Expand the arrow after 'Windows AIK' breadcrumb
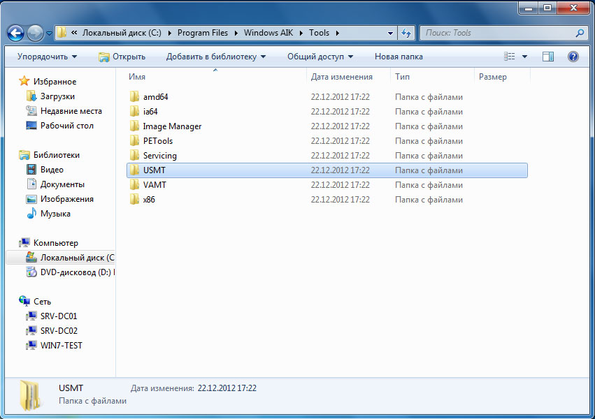The image size is (595, 419). [301, 34]
